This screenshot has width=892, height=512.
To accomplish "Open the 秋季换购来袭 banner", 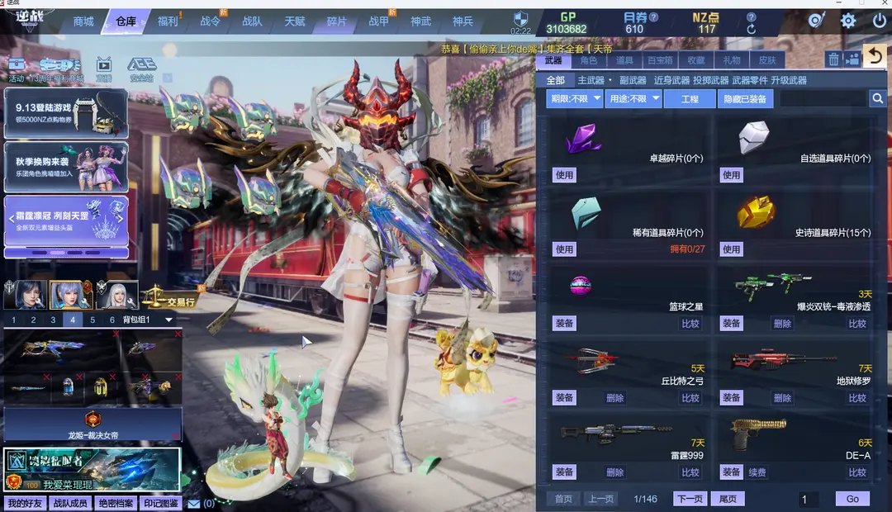I will [x=66, y=168].
